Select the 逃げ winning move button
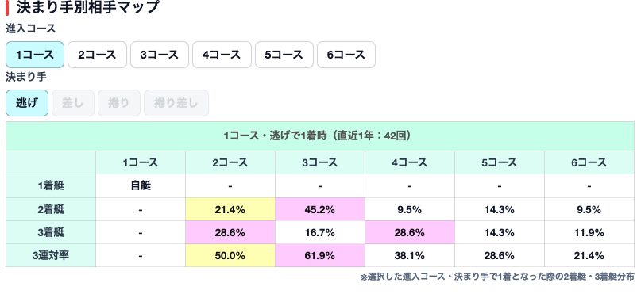641x294 pixels. click(x=27, y=103)
